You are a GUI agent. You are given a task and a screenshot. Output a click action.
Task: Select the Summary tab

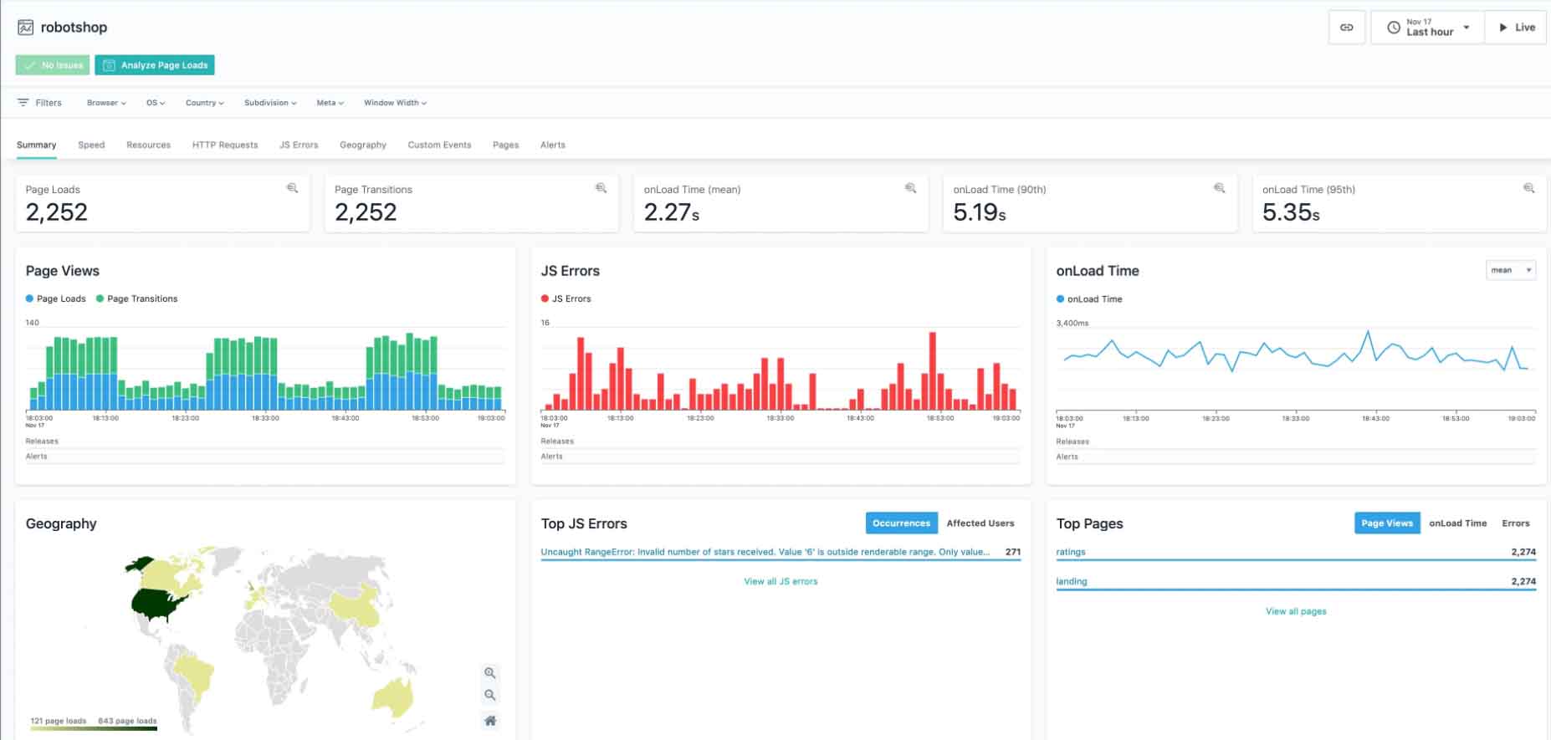pyautogui.click(x=37, y=145)
